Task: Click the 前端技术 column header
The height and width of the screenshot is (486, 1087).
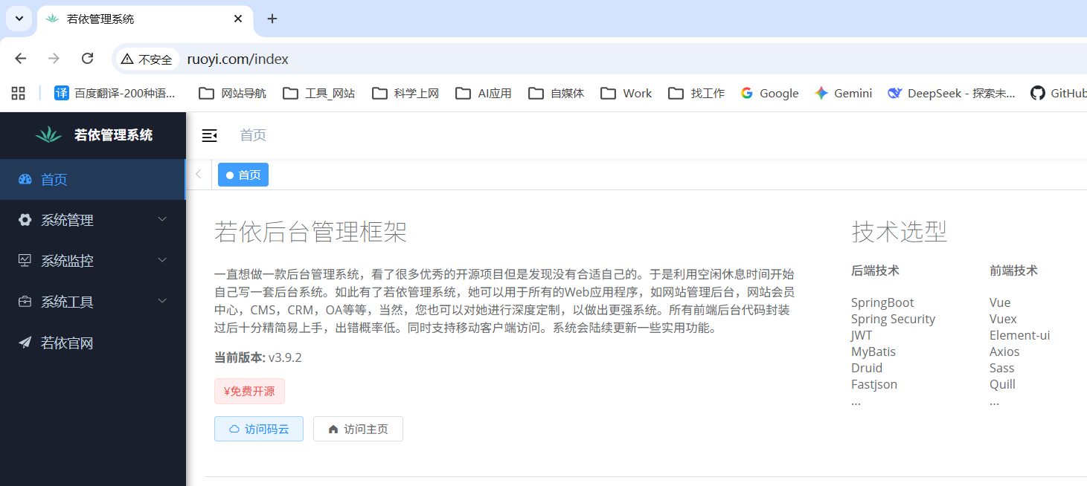Action: (x=1013, y=270)
